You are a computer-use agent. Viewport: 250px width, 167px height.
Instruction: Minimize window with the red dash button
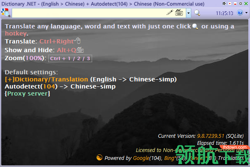pos(235,4)
